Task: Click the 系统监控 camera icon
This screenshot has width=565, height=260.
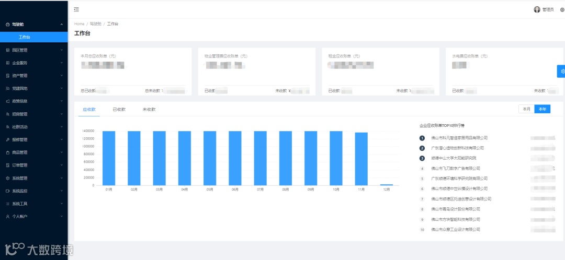Action: click(8, 191)
